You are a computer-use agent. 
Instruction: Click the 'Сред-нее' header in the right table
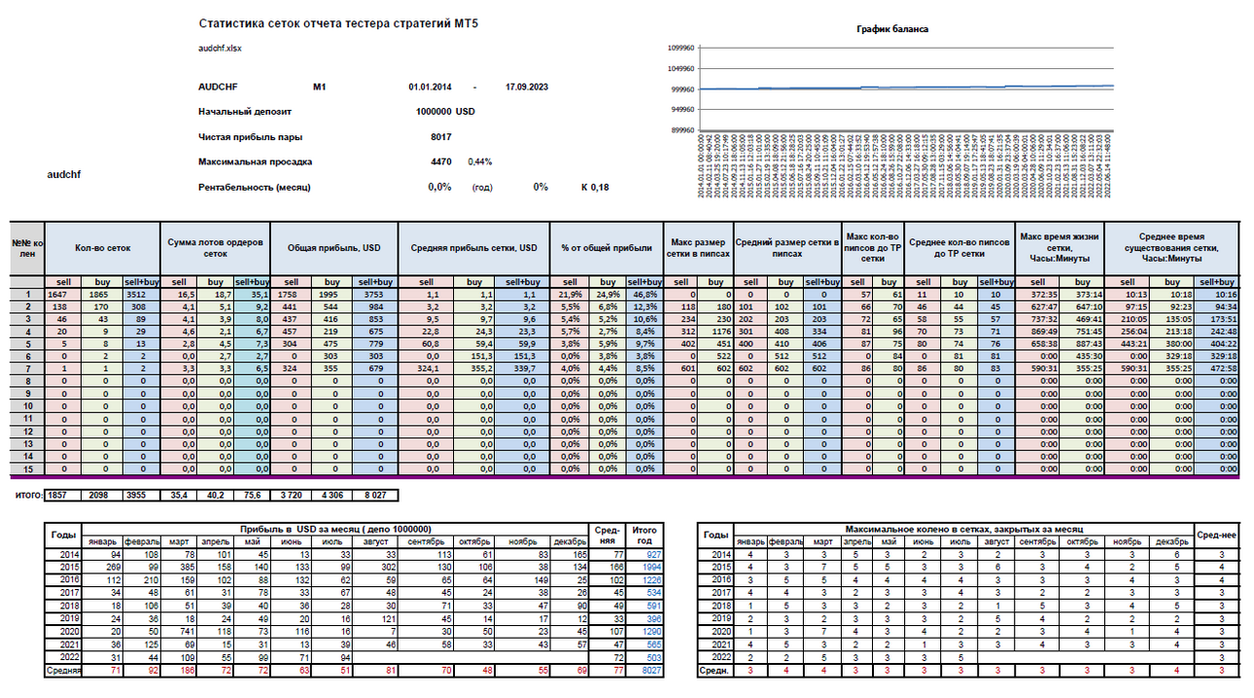pyautogui.click(x=1215, y=535)
